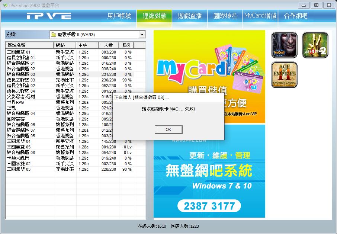Select room 綜合遊戲區 01
This screenshot has height=234, width=337.
click(x=70, y=63)
